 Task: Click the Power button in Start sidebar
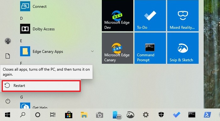8,101
